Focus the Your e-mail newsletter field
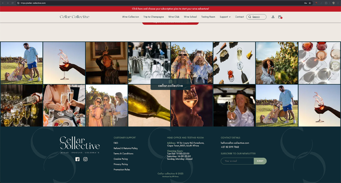The height and width of the screenshot is (183, 341). tap(237, 161)
